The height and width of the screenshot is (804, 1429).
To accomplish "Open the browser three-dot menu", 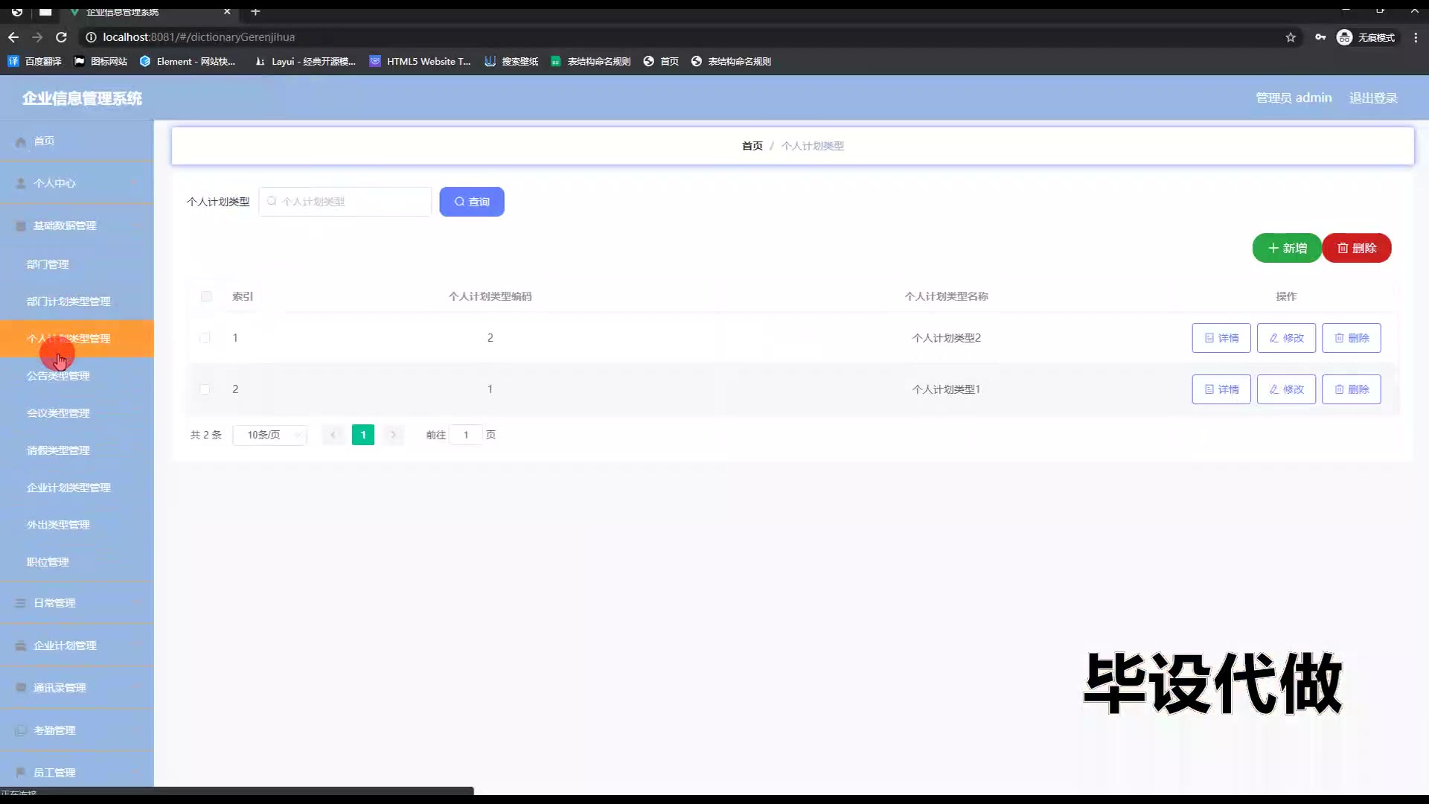I will click(1416, 37).
